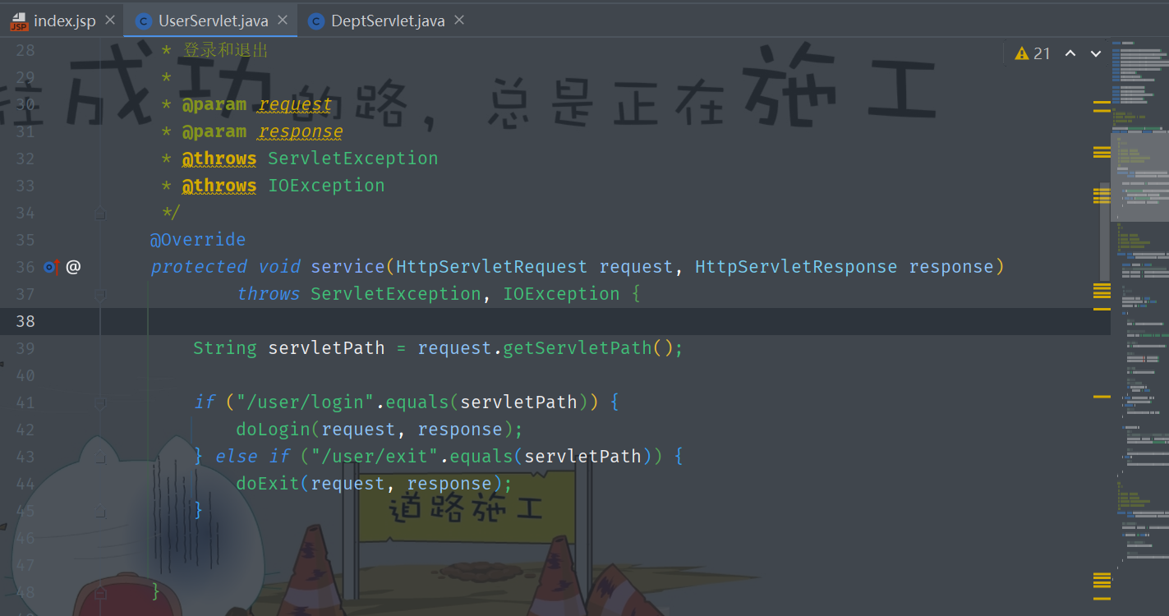Click the overriding method gutter icon on line 36
The width and height of the screenshot is (1169, 616).
pos(51,266)
